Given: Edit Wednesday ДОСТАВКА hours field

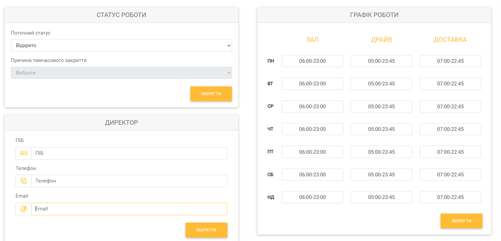Looking at the screenshot, I should [450, 107].
